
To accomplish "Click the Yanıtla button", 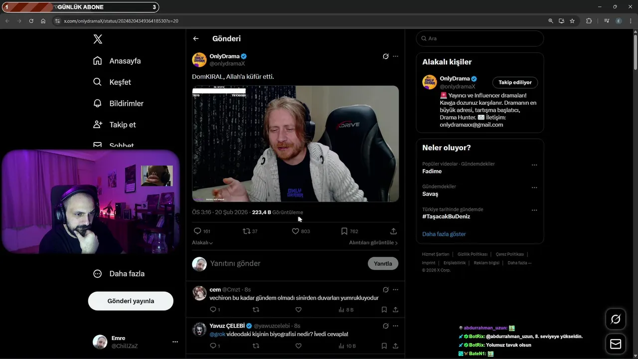I will pyautogui.click(x=383, y=263).
